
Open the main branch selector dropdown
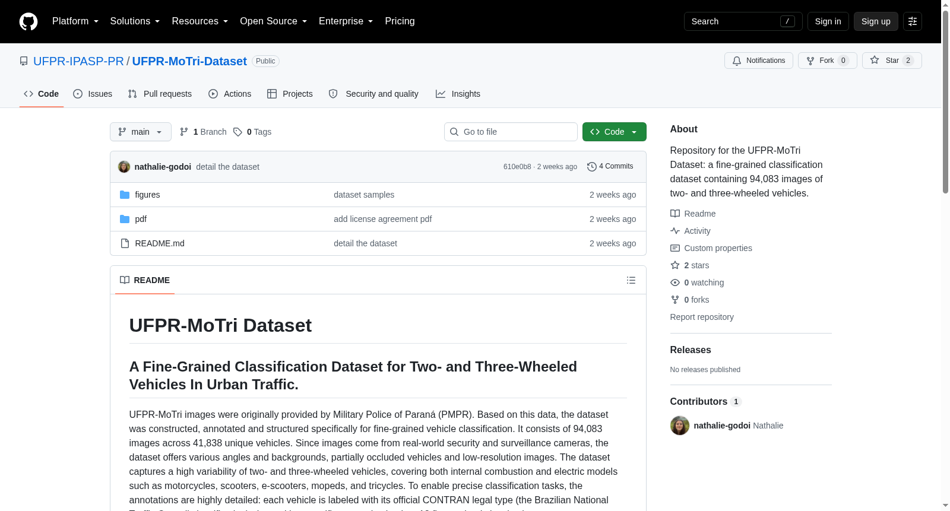coord(141,132)
